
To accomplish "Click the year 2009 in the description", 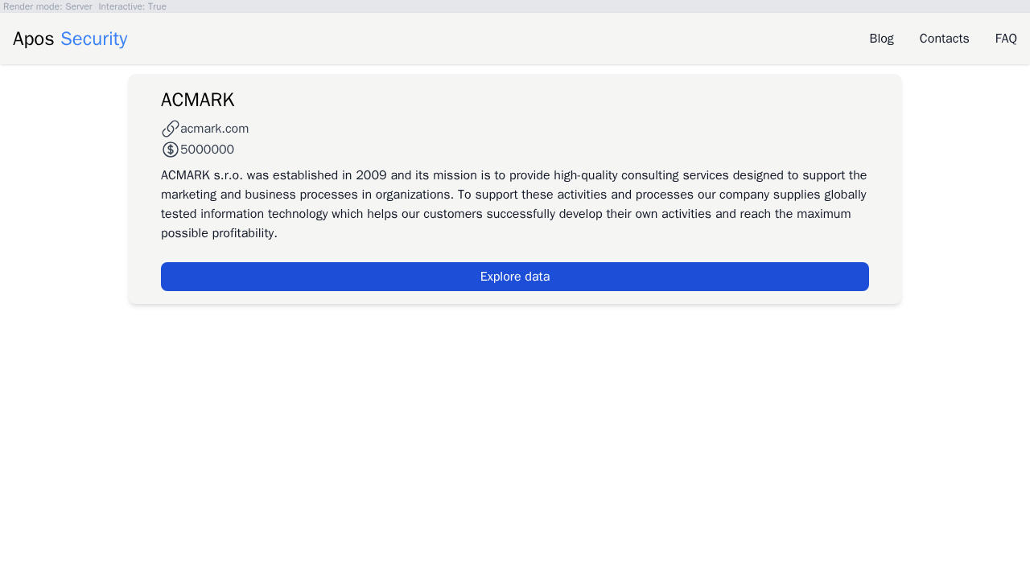I will tap(371, 175).
